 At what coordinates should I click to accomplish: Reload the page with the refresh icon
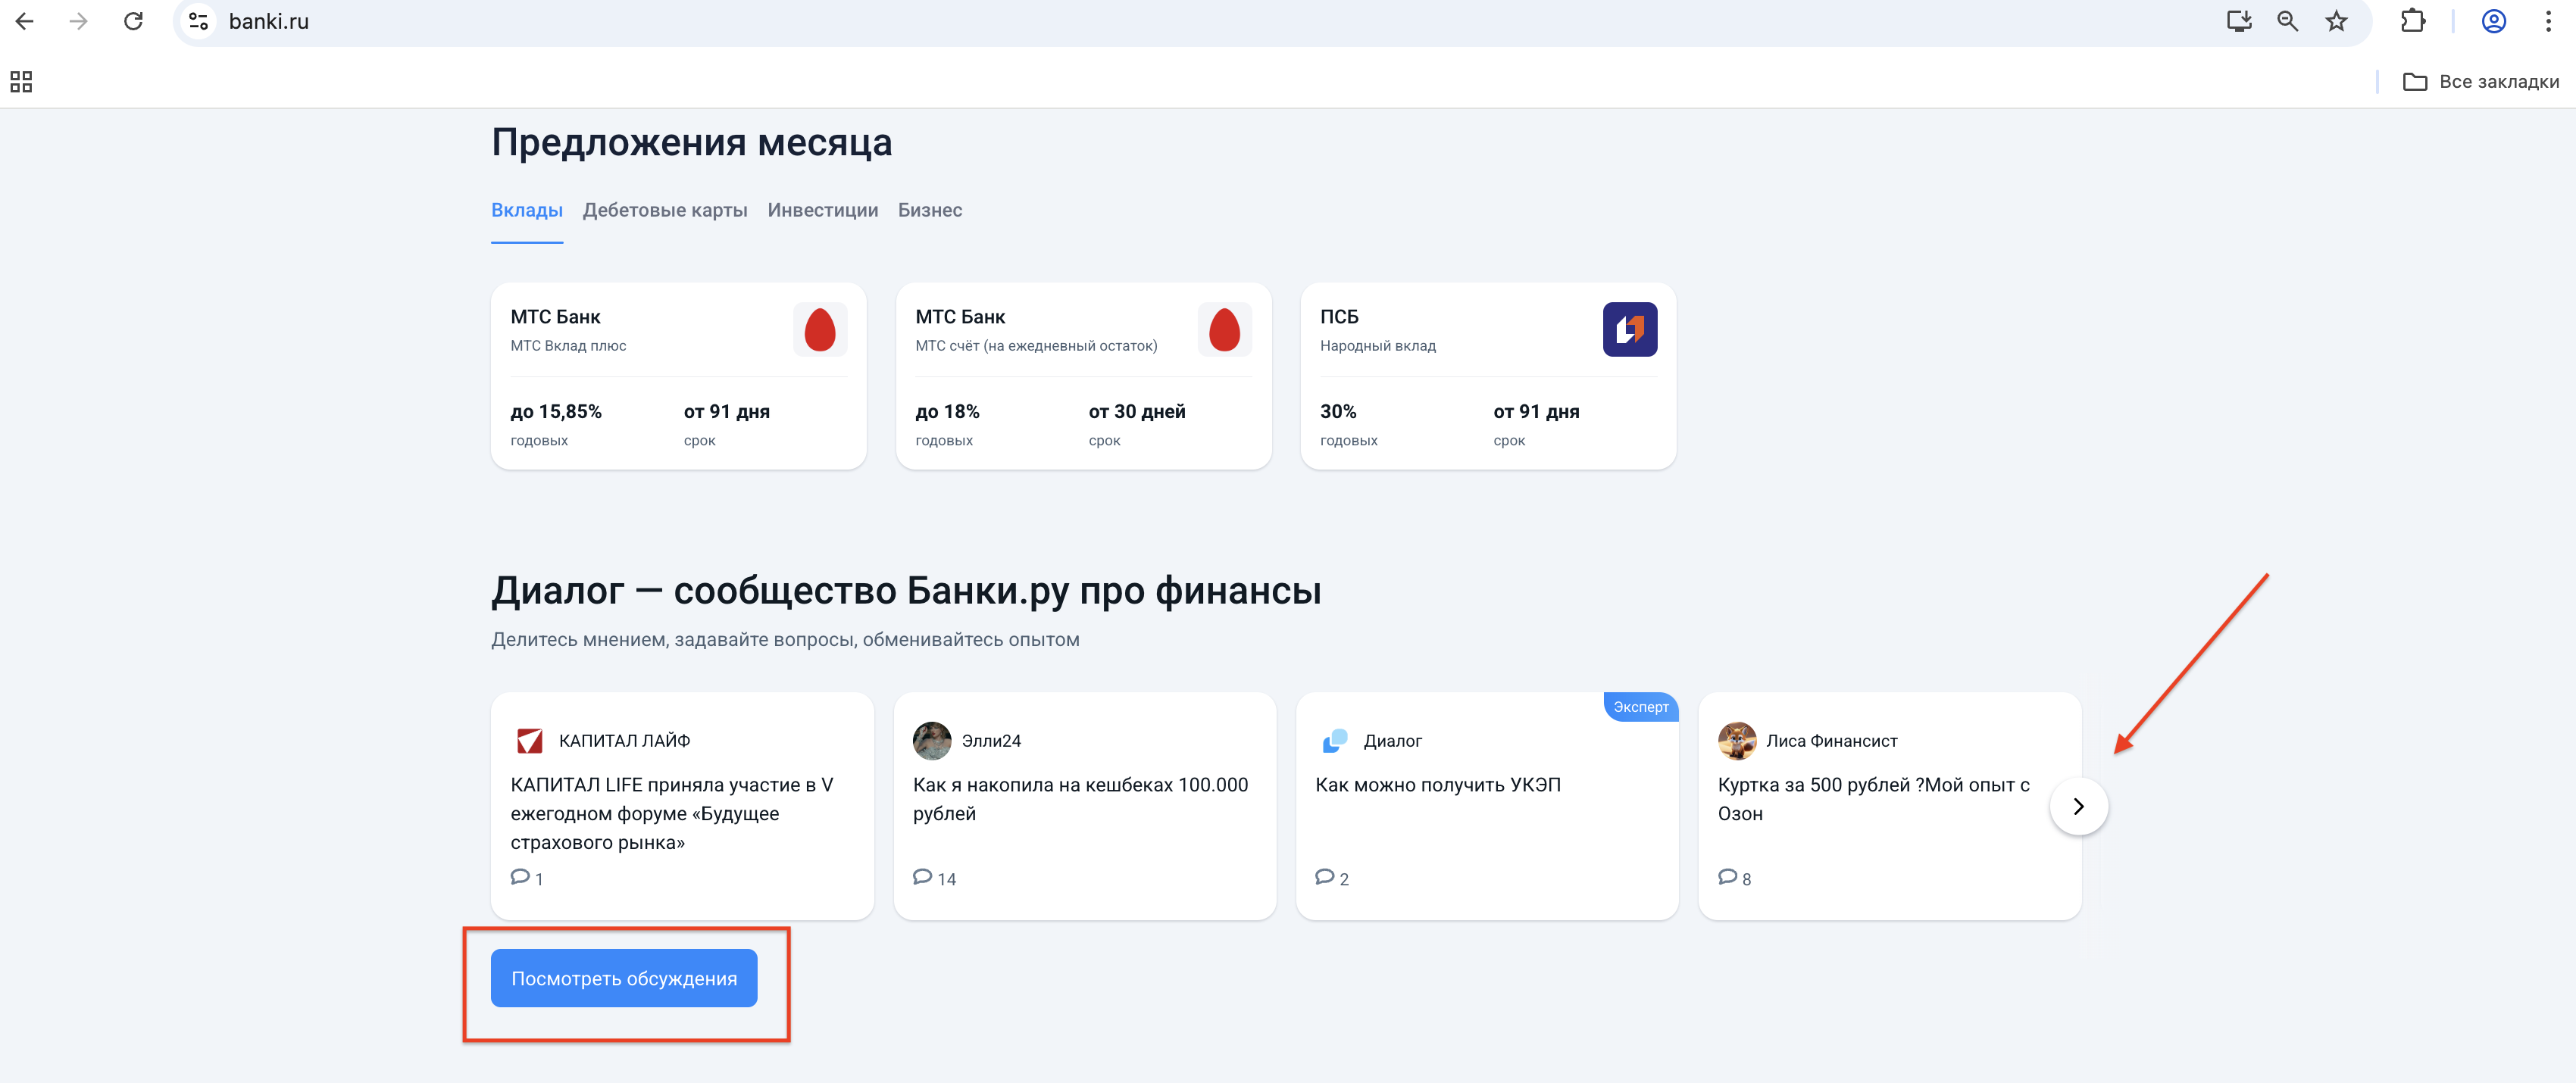pos(133,21)
